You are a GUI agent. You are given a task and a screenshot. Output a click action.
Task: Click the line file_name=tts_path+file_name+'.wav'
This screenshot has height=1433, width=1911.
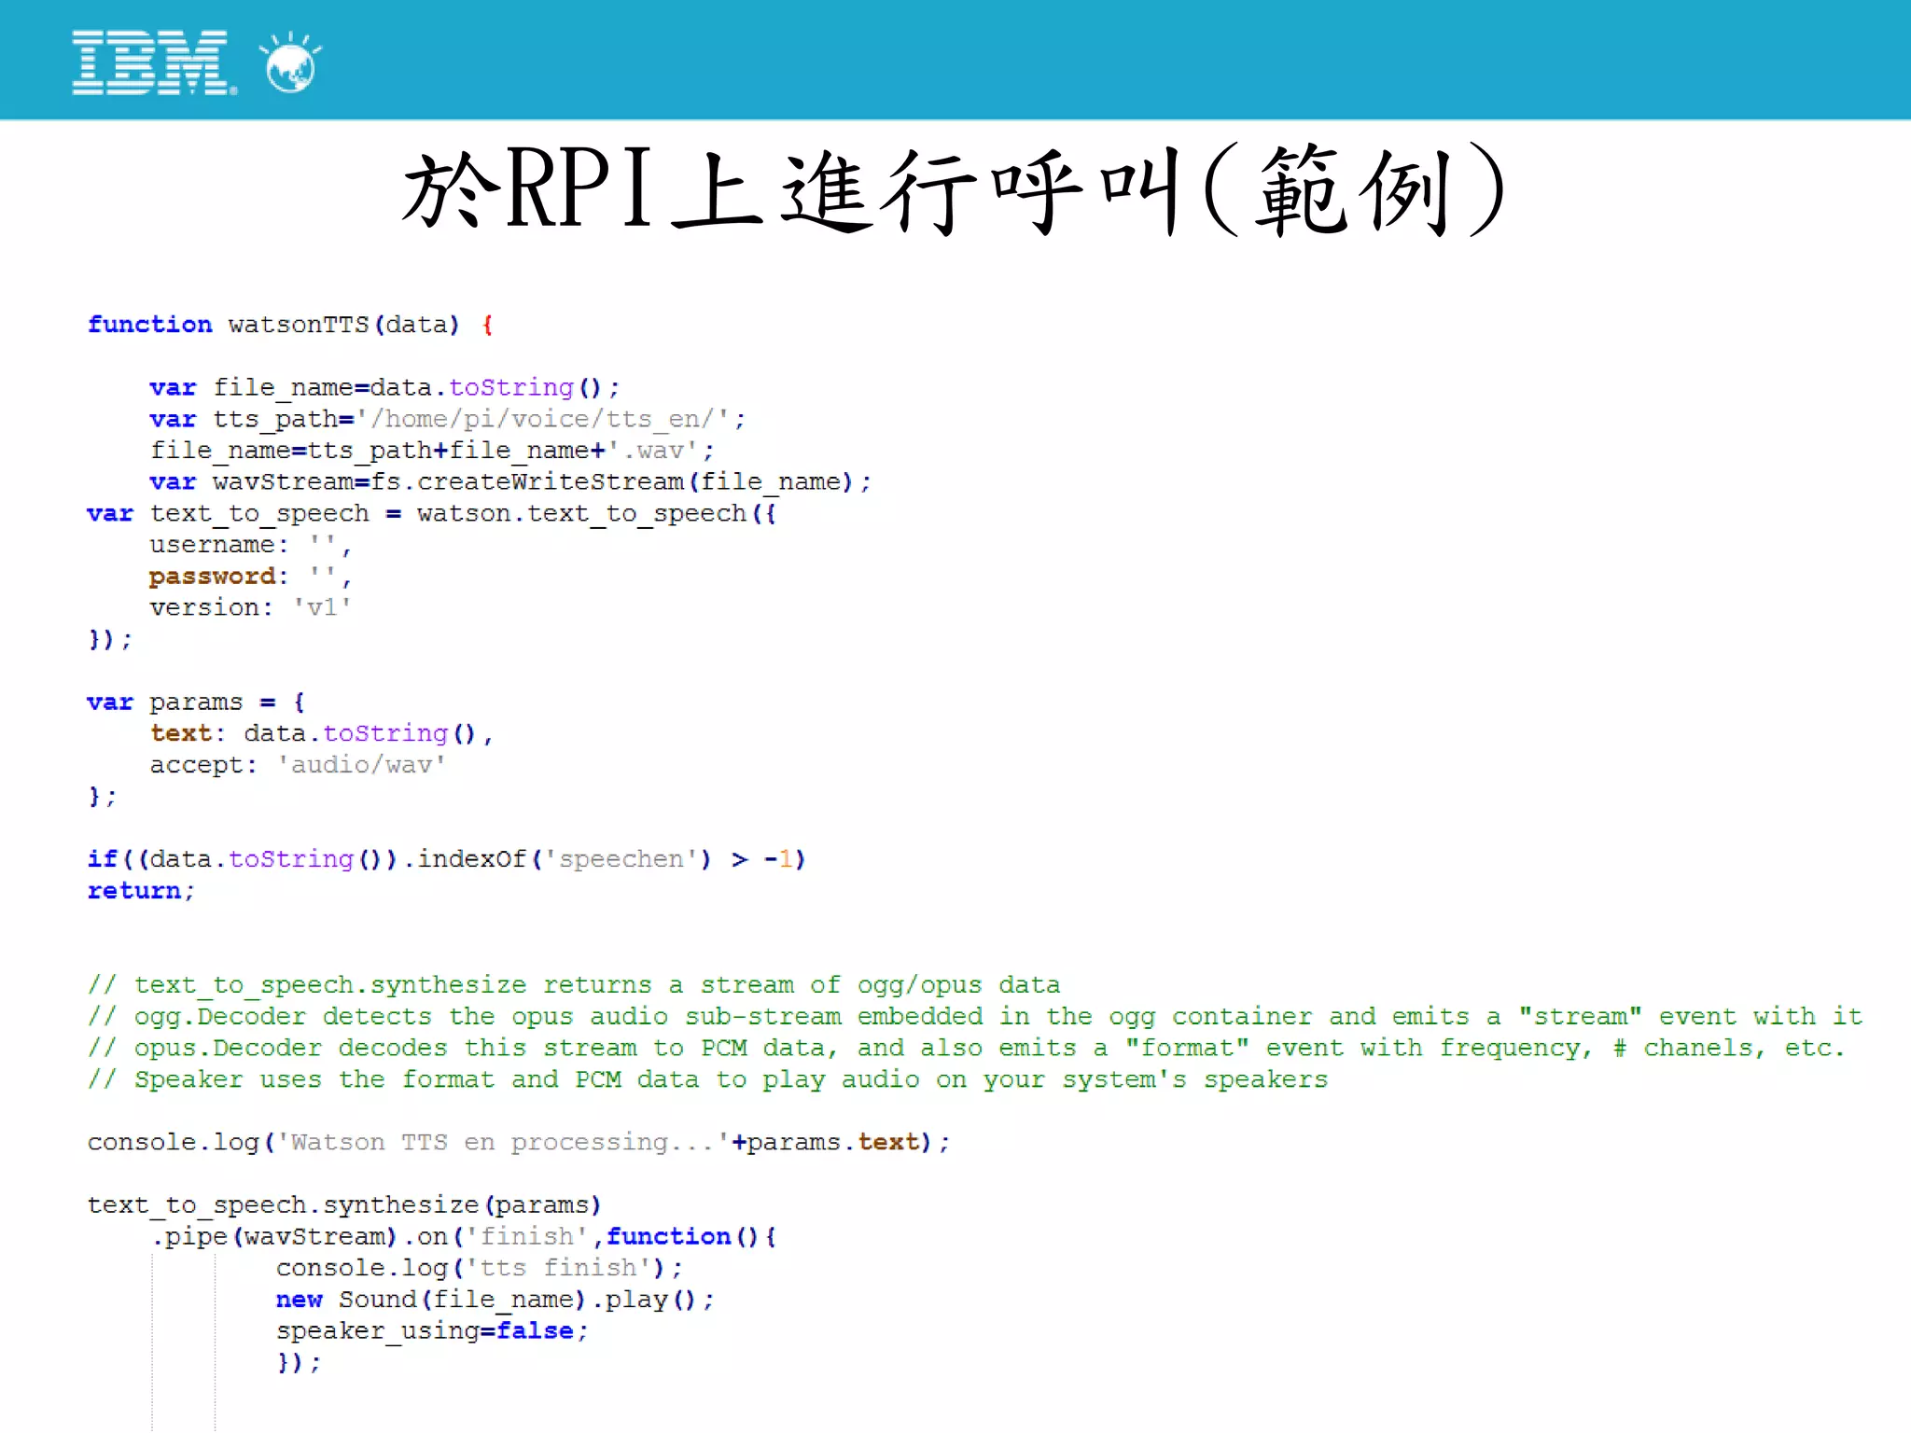432,451
